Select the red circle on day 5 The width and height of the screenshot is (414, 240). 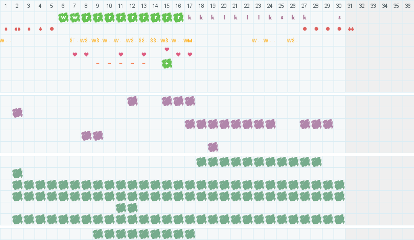[52, 29]
